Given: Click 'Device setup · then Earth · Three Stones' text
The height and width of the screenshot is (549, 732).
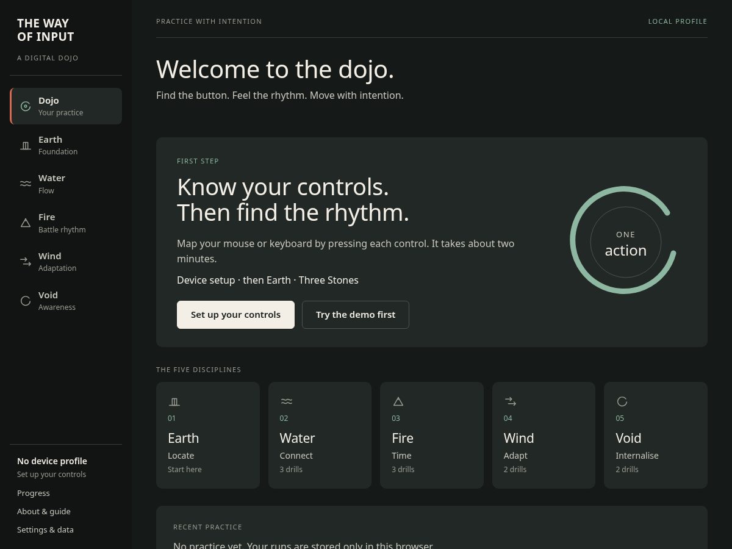Looking at the screenshot, I should (x=268, y=280).
